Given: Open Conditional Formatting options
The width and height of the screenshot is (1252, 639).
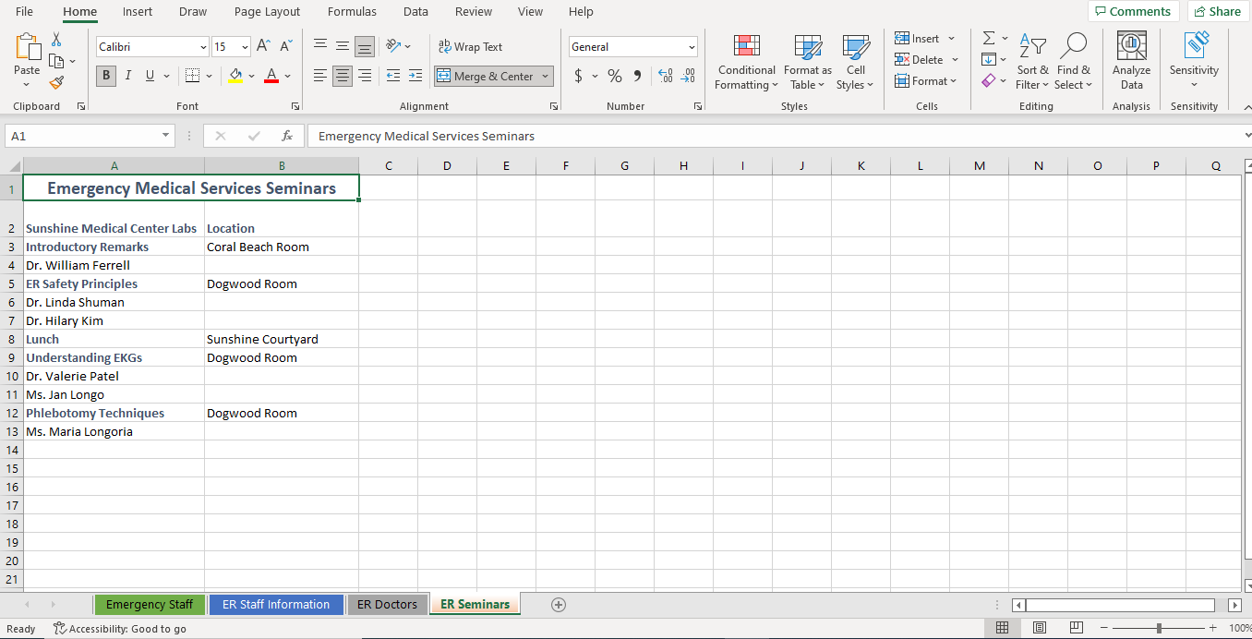Looking at the screenshot, I should tap(745, 62).
